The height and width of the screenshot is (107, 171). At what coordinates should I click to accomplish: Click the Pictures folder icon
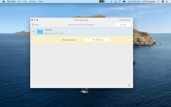pyautogui.click(x=40, y=32)
